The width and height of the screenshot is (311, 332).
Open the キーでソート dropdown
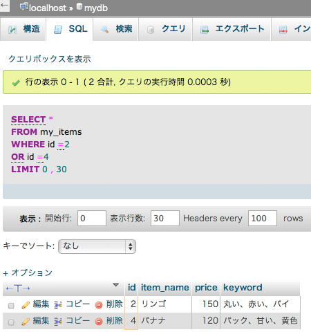pos(97,246)
